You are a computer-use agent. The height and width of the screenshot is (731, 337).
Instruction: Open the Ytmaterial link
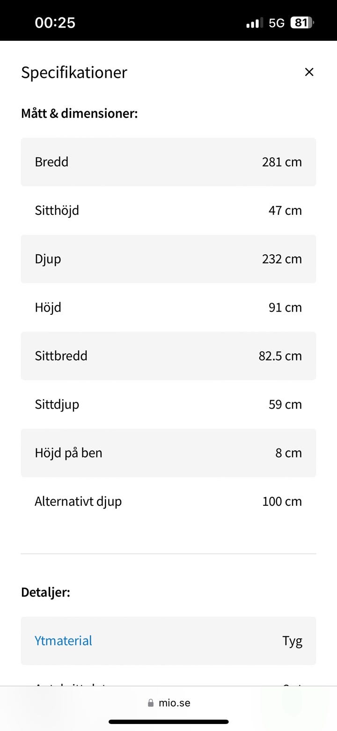tap(63, 640)
